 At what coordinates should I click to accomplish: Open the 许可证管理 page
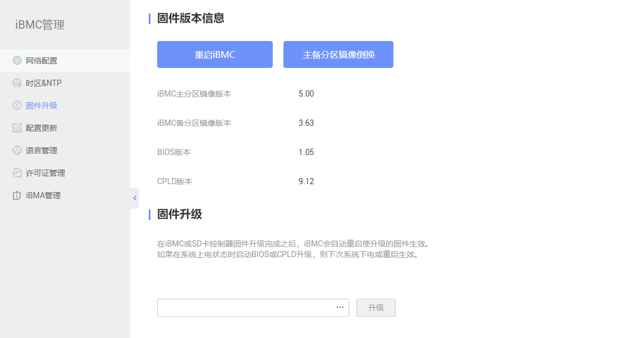click(x=65, y=173)
